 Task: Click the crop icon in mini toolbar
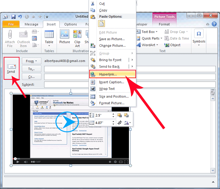click(120, 123)
